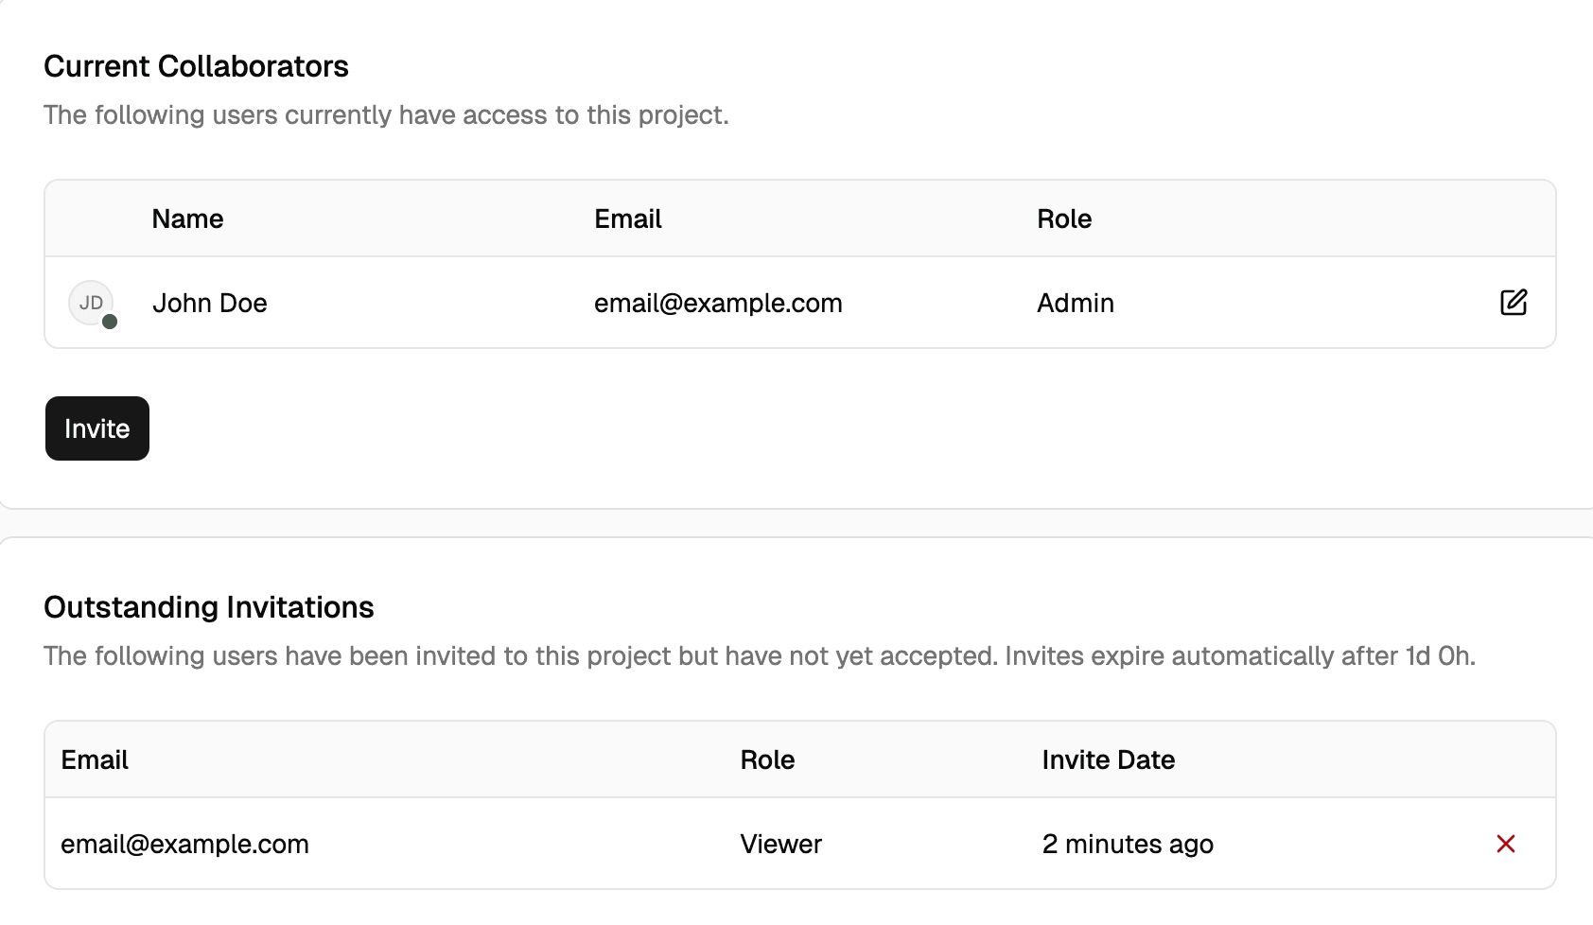Revoke the Viewer invitation via its delete icon
This screenshot has width=1593, height=925.
pyautogui.click(x=1506, y=844)
